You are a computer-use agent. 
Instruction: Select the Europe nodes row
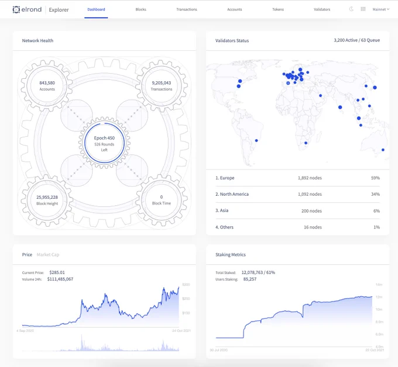[x=297, y=178]
